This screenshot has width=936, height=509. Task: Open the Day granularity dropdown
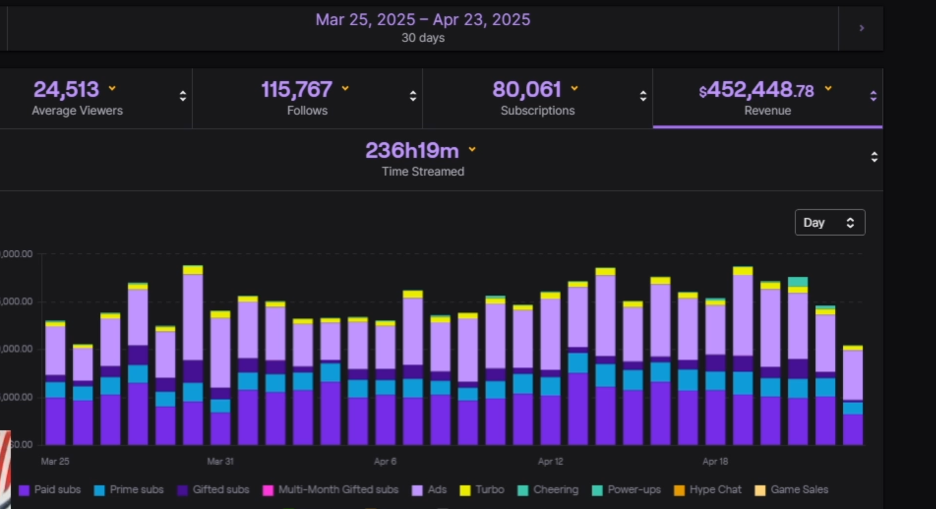click(x=829, y=223)
